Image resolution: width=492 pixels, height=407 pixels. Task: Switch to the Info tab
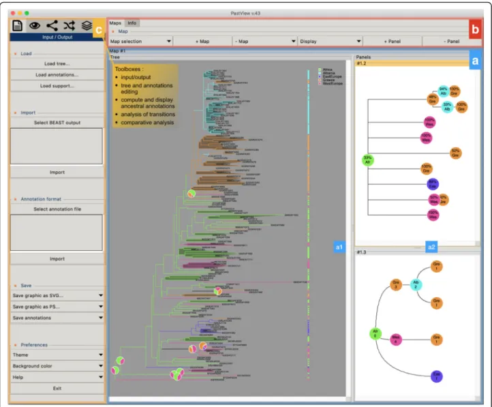[132, 23]
